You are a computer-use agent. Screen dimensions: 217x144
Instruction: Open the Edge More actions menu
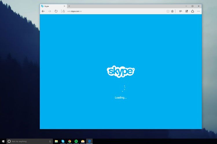tap(198, 11)
